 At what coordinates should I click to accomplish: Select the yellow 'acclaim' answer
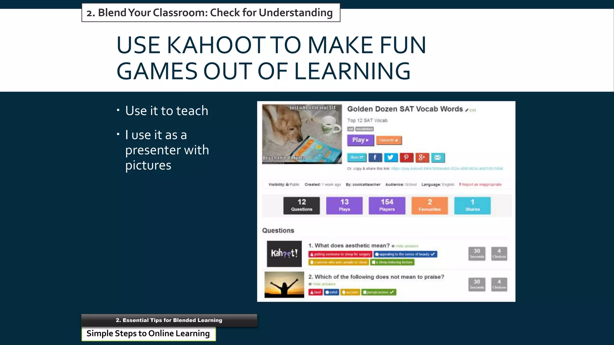click(350, 292)
